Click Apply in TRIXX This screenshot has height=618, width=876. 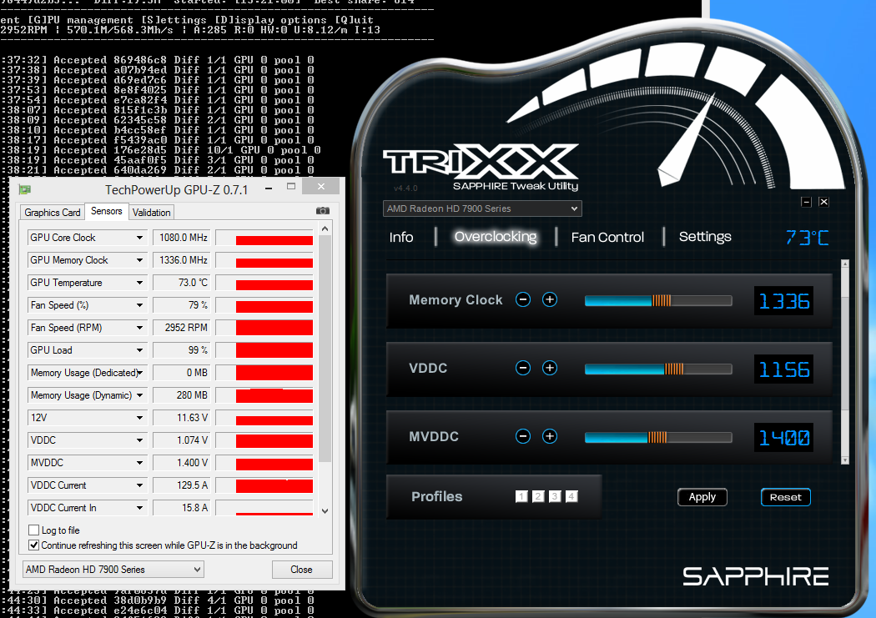pyautogui.click(x=702, y=497)
